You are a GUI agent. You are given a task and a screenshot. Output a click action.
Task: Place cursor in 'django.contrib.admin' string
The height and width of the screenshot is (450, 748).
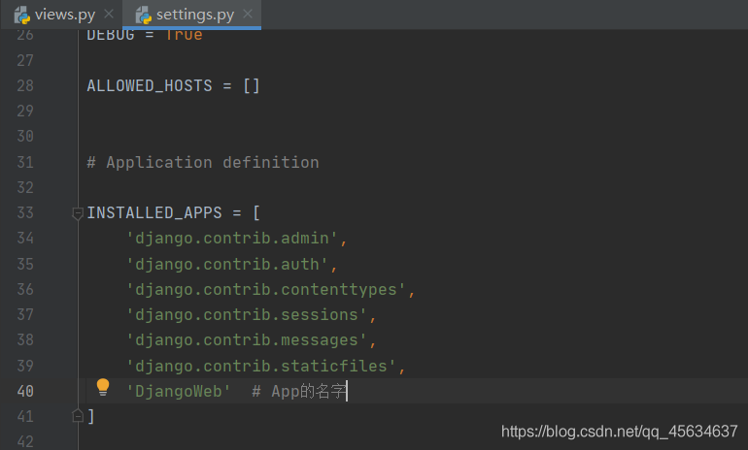pyautogui.click(x=232, y=239)
